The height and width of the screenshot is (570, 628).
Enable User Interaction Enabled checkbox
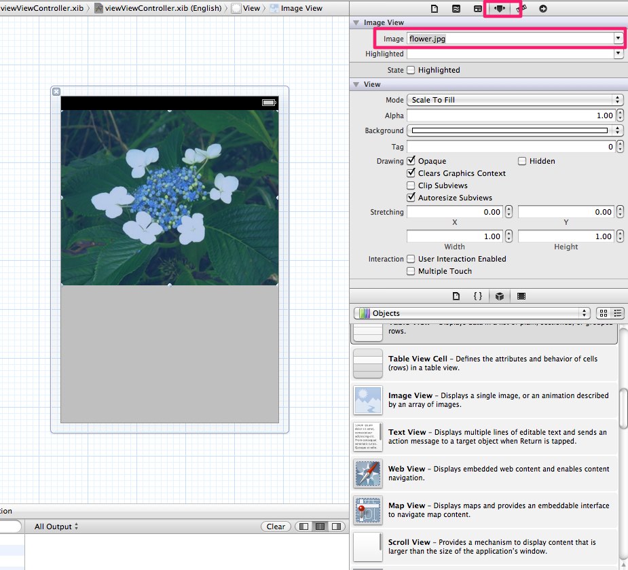tap(411, 259)
